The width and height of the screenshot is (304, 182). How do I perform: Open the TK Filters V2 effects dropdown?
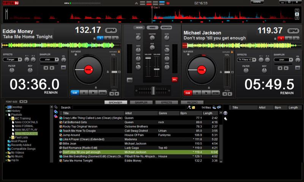coord(254,60)
